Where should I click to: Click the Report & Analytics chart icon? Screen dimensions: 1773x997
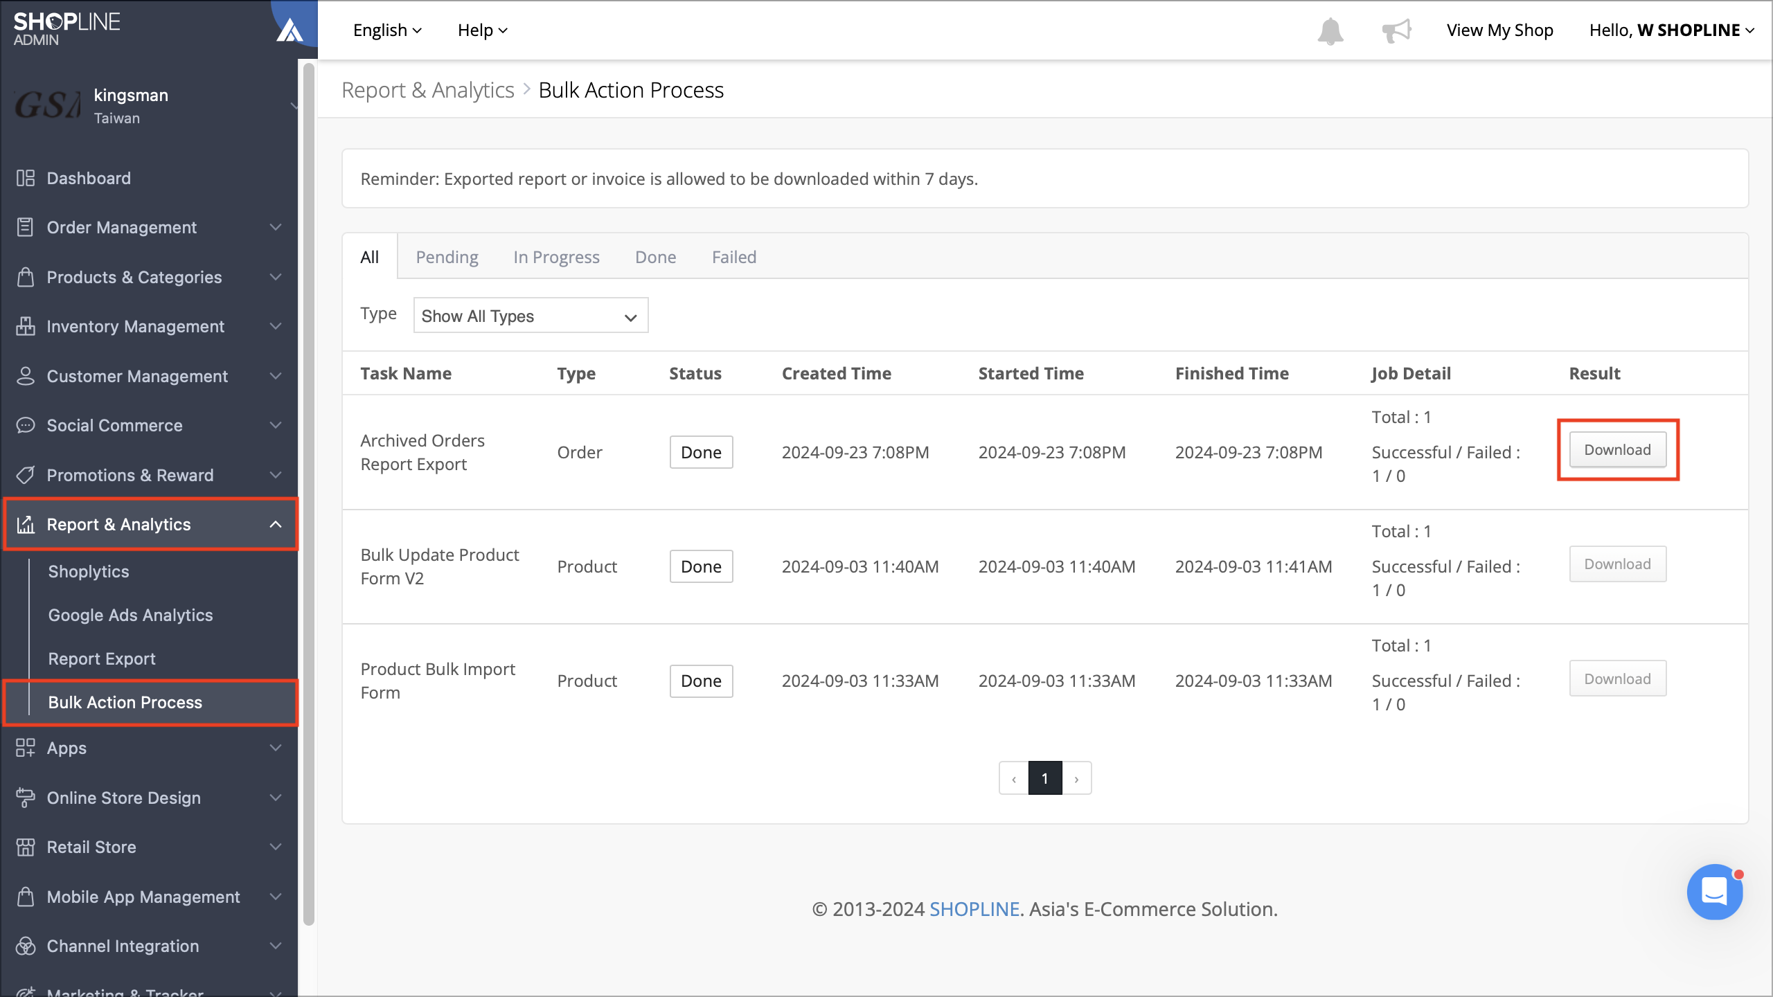[x=26, y=524]
